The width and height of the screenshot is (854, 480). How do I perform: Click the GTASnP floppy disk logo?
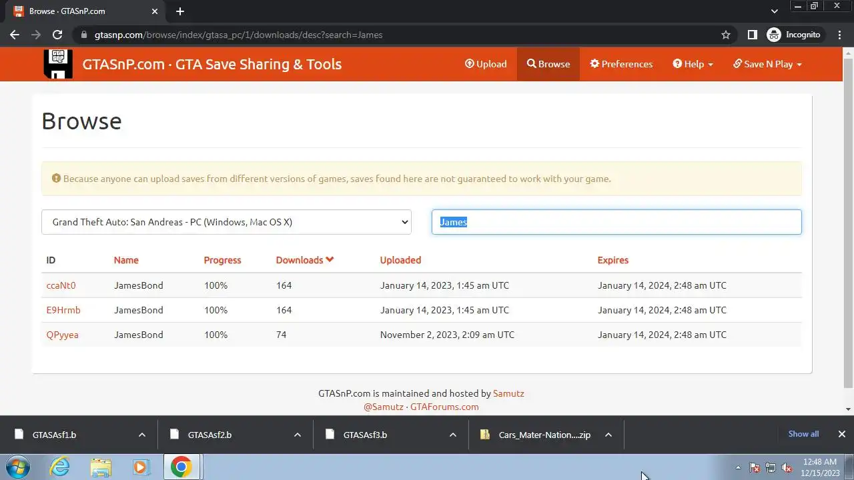pos(58,64)
